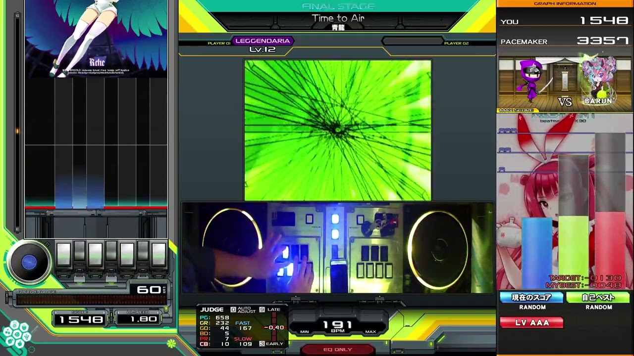Click the green pinwheel icon
Screen dimensions: 634x356
tap(171, 343)
